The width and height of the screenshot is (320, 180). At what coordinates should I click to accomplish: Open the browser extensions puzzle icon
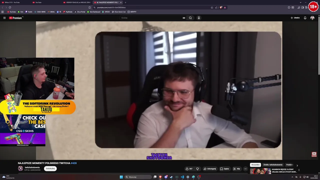point(289,7)
